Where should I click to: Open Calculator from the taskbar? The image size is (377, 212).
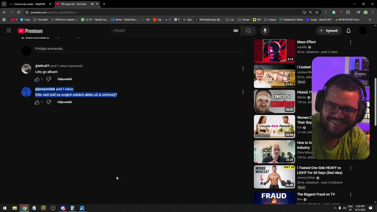(72, 208)
